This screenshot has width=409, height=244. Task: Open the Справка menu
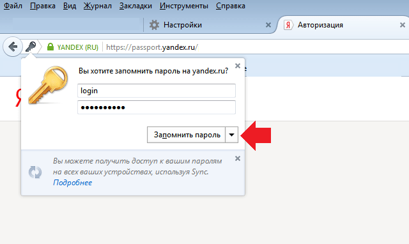231,6
